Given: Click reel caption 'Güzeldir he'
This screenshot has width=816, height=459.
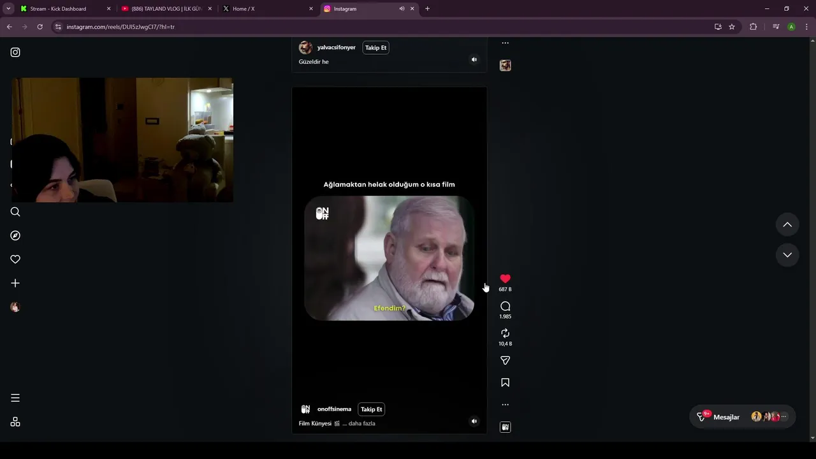Looking at the screenshot, I should (314, 62).
